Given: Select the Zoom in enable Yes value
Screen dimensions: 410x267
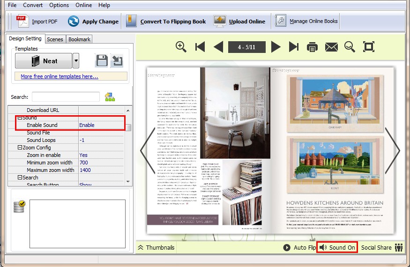Looking at the screenshot, I should tap(101, 155).
